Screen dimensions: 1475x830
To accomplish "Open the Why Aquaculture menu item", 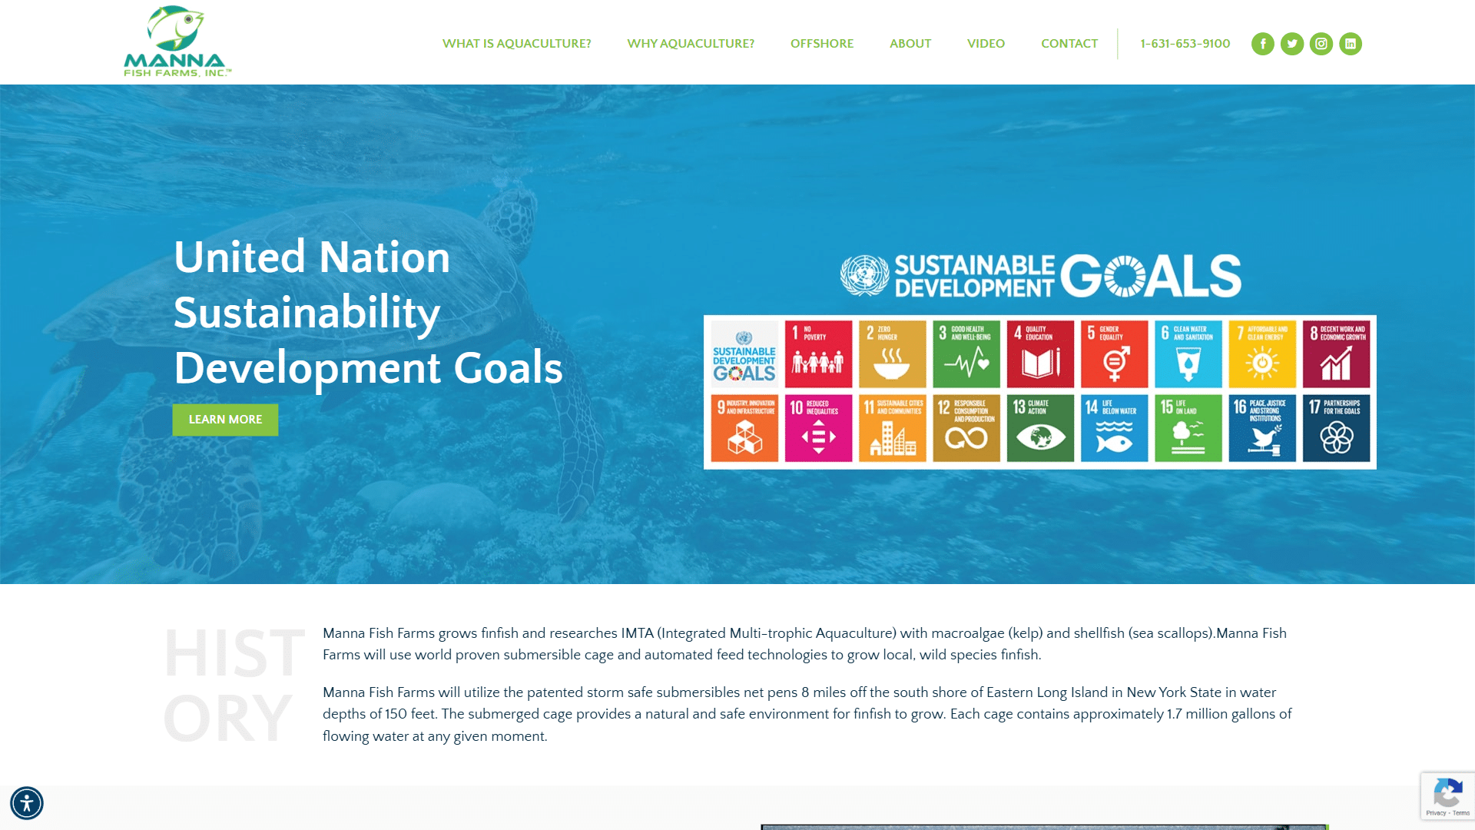I will click(x=691, y=44).
